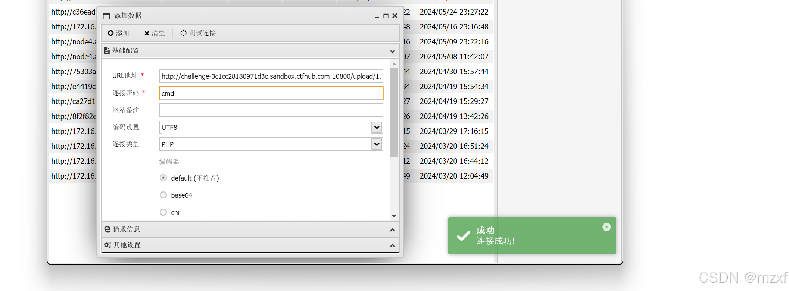Select the row dated 2024/04/19 15:54:34
Screen dimensions: 789x291
coord(454,87)
